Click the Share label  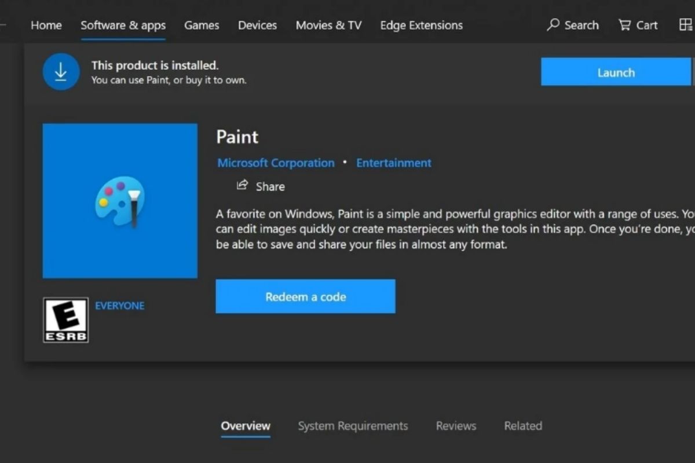[270, 186]
